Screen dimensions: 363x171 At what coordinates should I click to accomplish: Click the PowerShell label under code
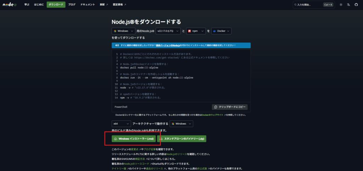tap(121, 107)
